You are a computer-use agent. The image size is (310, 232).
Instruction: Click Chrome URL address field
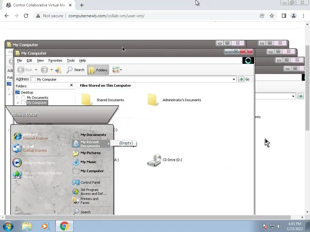(106, 16)
